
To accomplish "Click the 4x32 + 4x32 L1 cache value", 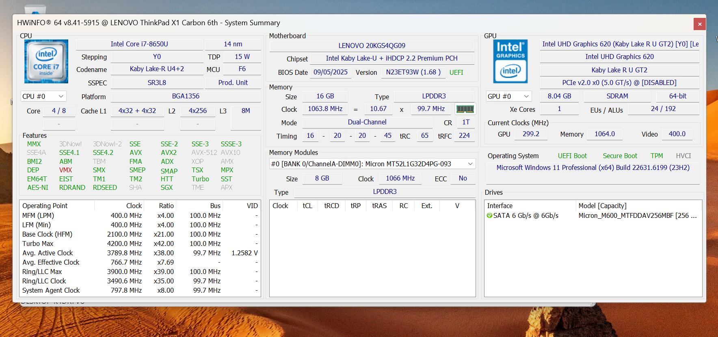I will 137,111.
